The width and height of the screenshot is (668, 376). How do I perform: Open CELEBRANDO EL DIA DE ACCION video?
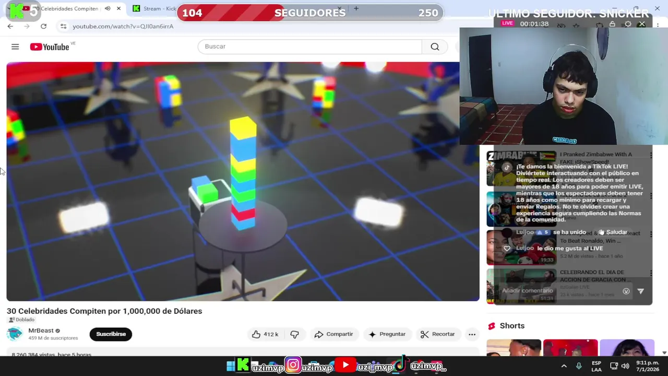point(521,286)
